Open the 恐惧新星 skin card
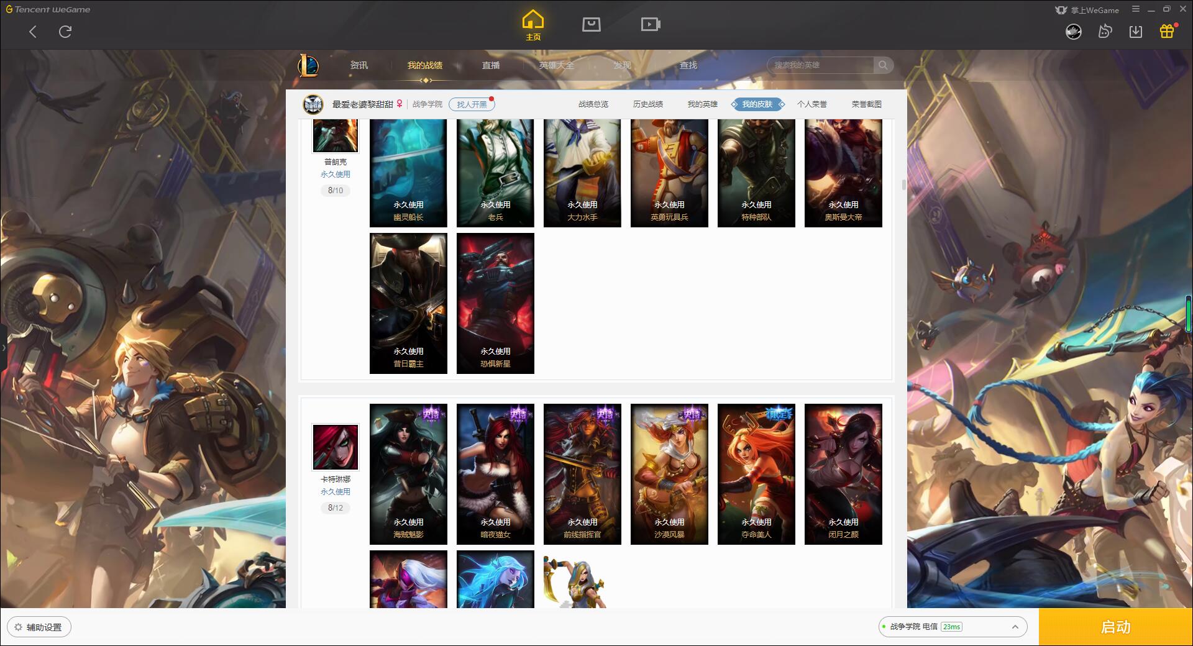Viewport: 1193px width, 646px height. [495, 303]
